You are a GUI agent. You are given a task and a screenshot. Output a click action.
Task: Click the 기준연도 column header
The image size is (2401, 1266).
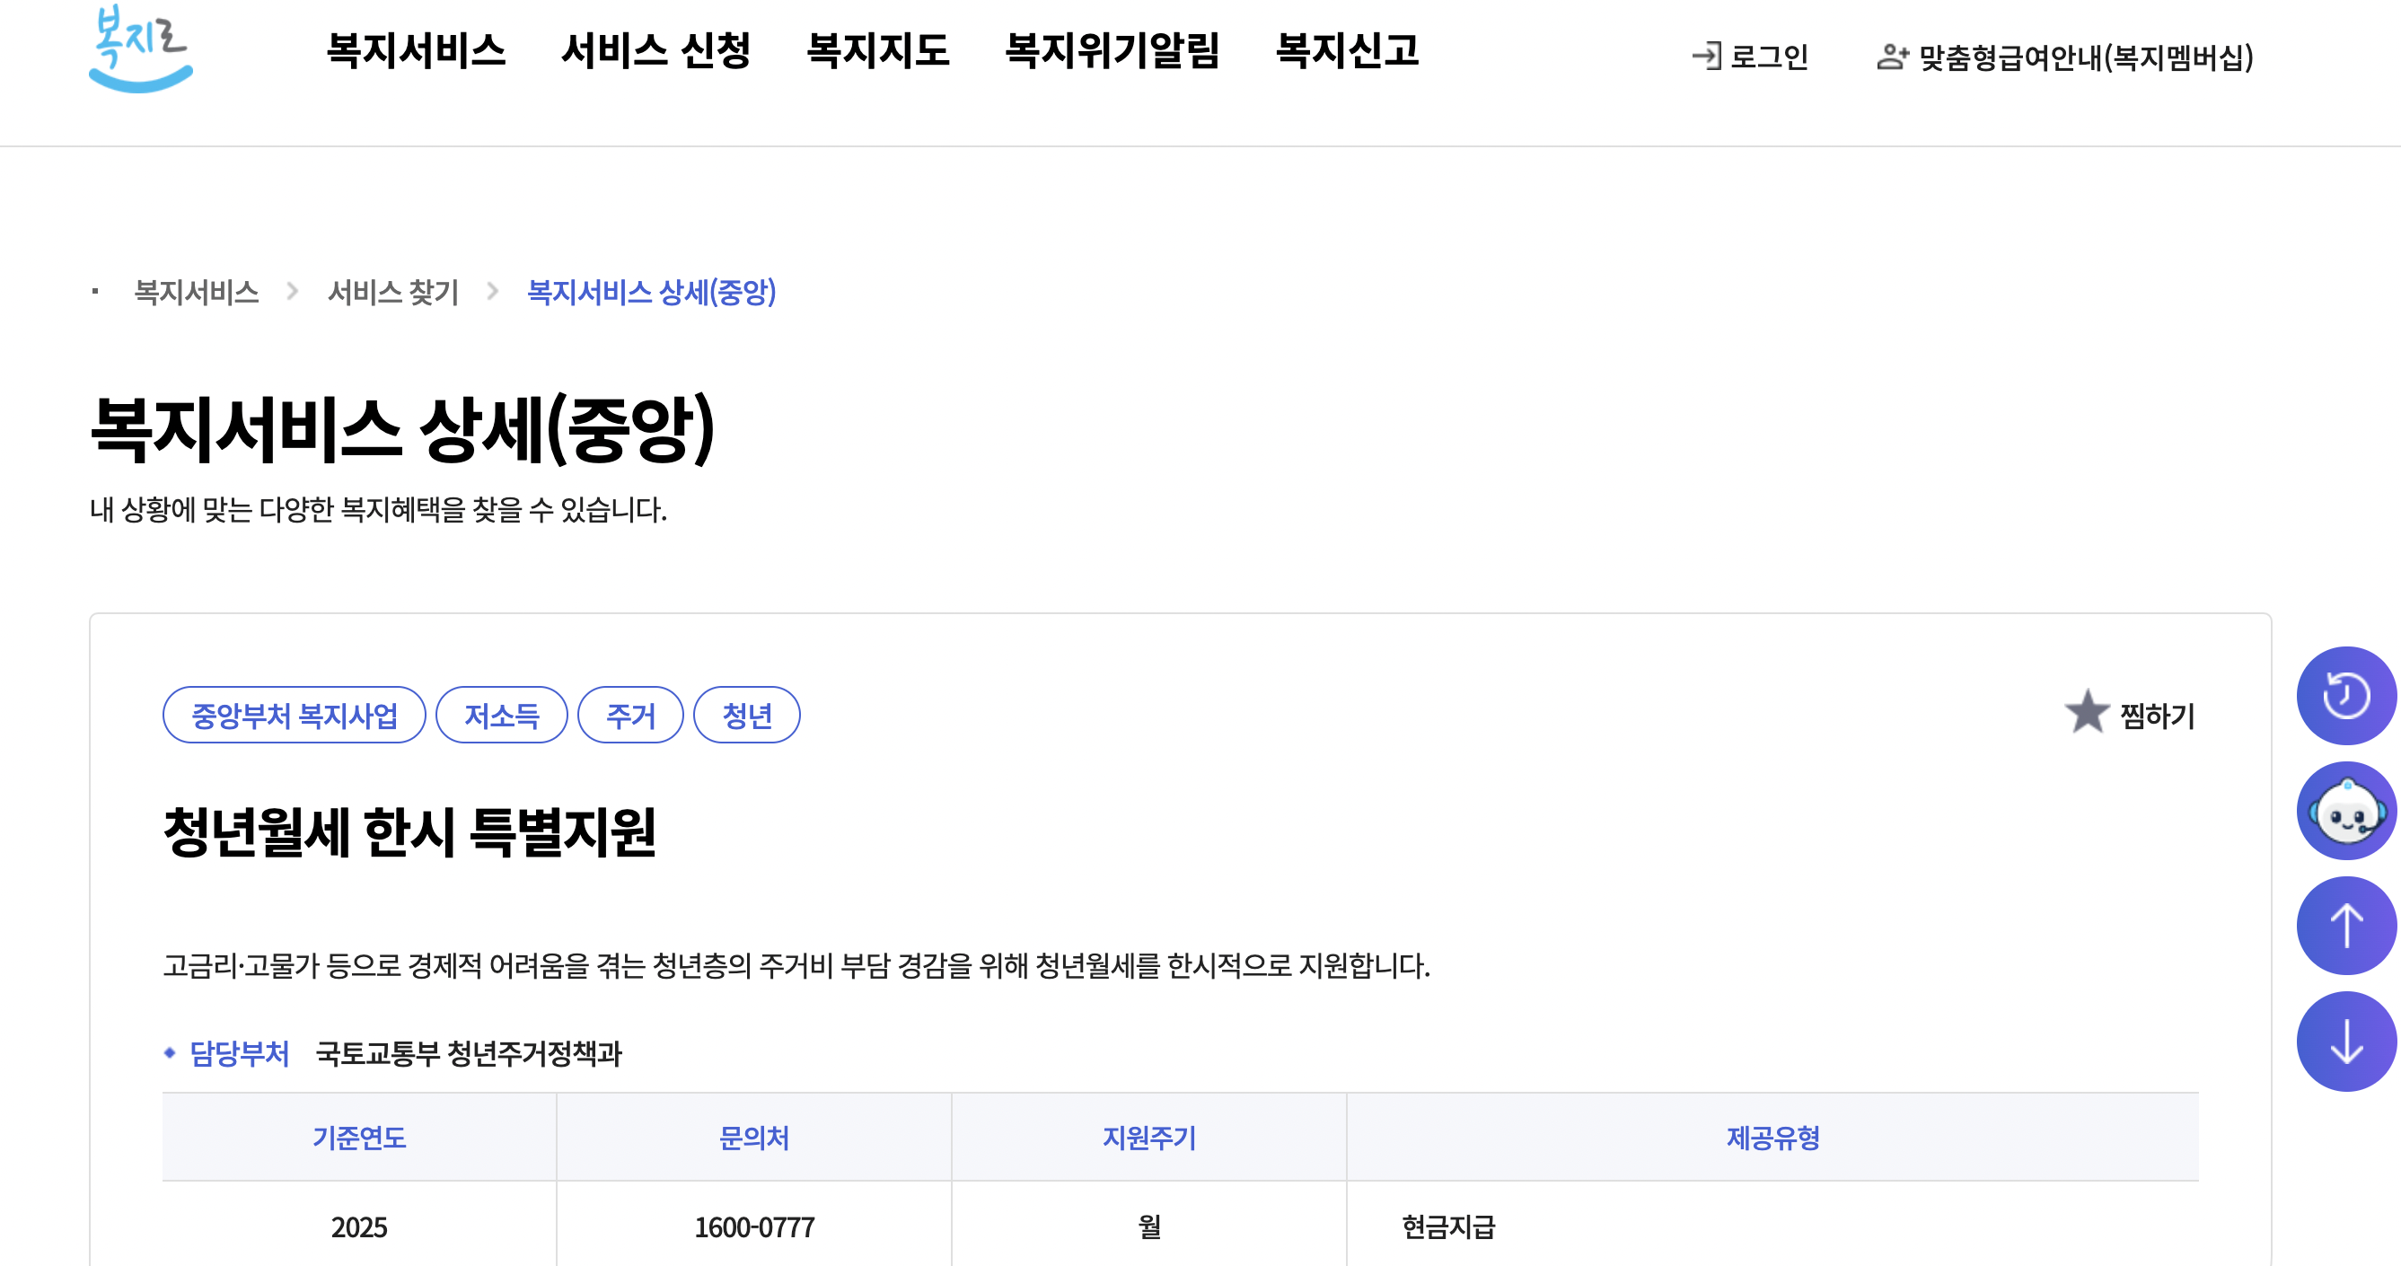coord(359,1138)
